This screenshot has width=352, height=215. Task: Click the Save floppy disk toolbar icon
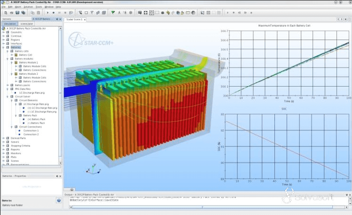[17, 13]
